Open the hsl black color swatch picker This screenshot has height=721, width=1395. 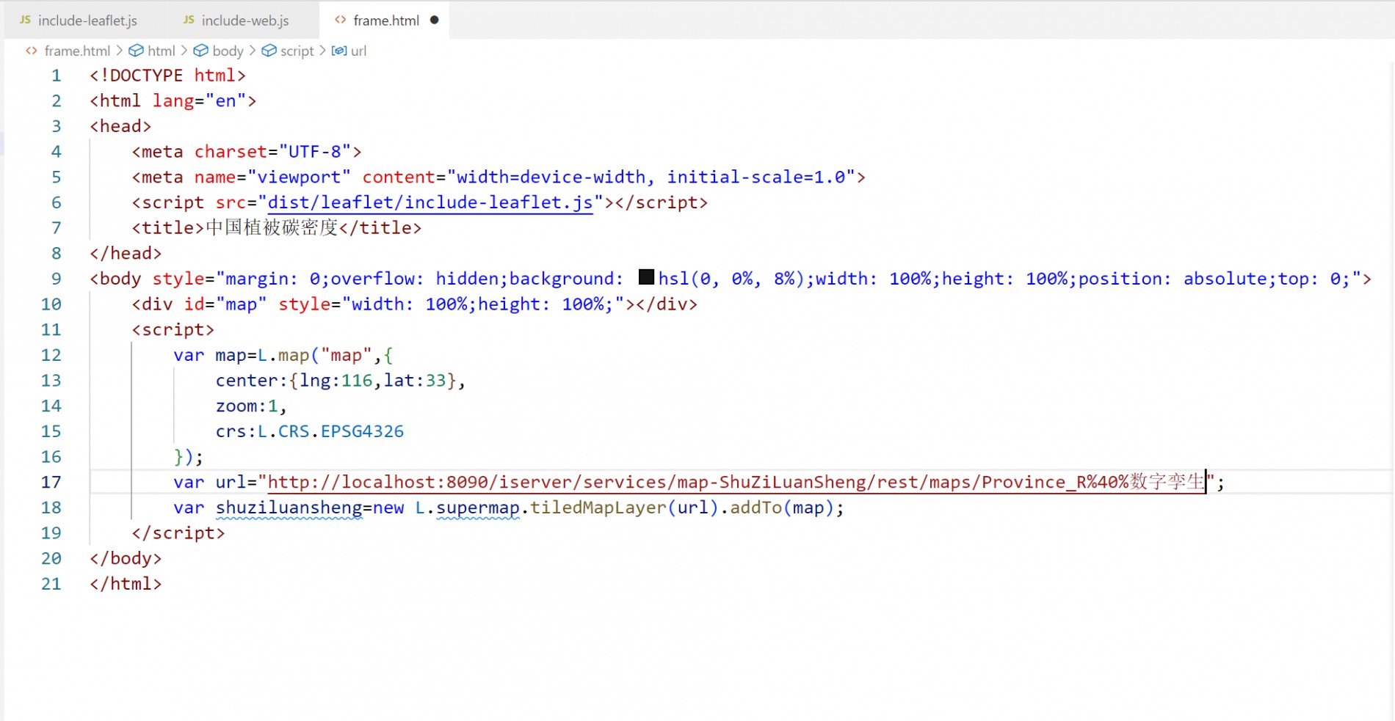[646, 277]
